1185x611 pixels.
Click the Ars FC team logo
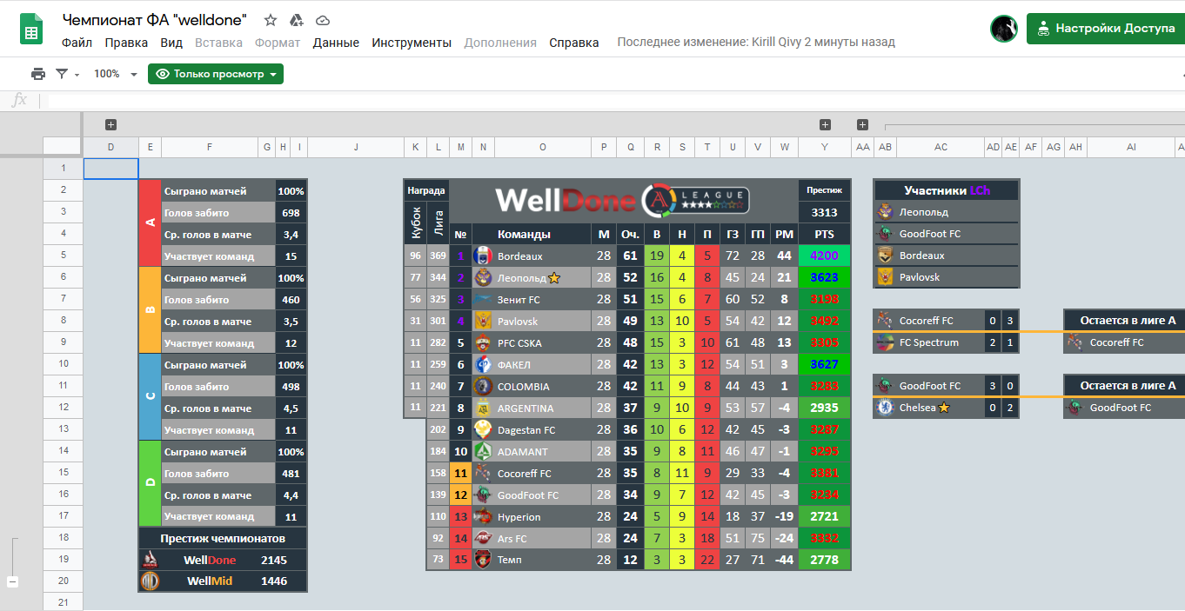click(482, 539)
